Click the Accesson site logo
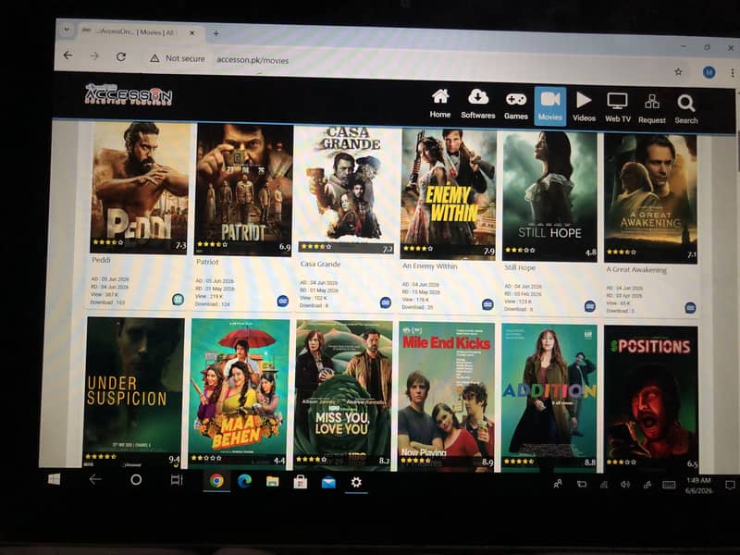740x555 pixels. [x=129, y=94]
